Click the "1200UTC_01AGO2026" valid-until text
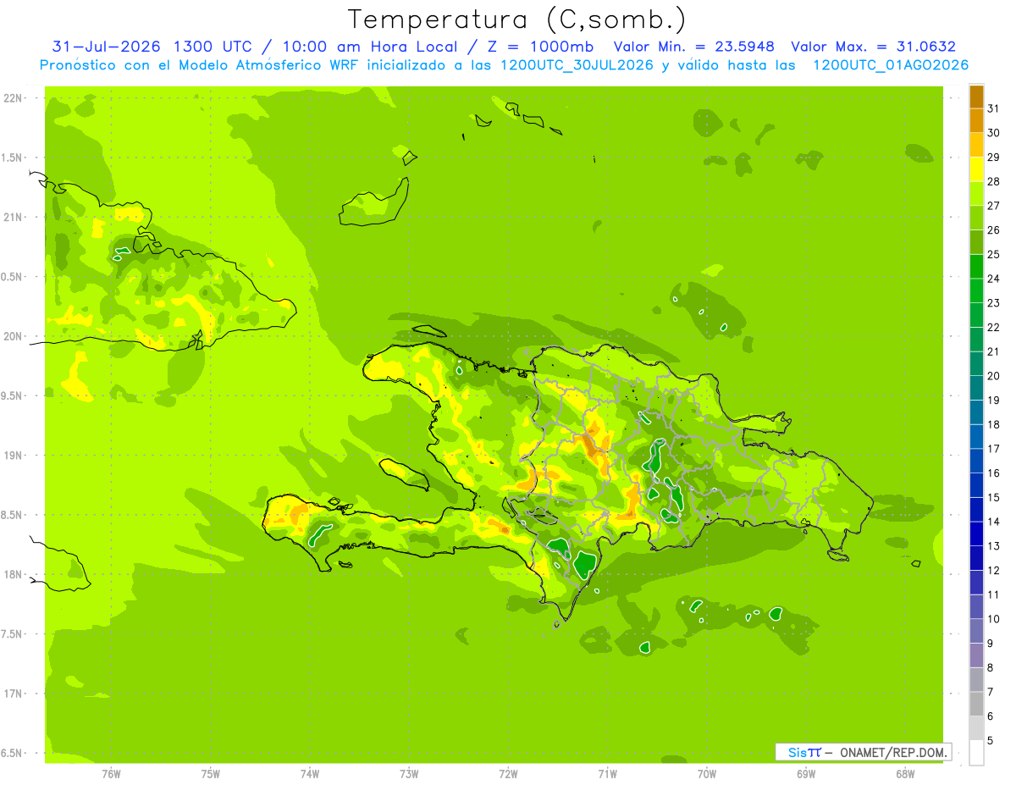The width and height of the screenshot is (1016, 785). (891, 65)
